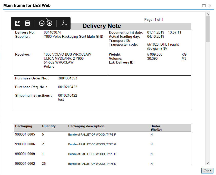This screenshot has width=216, height=175.
Task: Click the Delivery Note title
Action: (102, 26)
